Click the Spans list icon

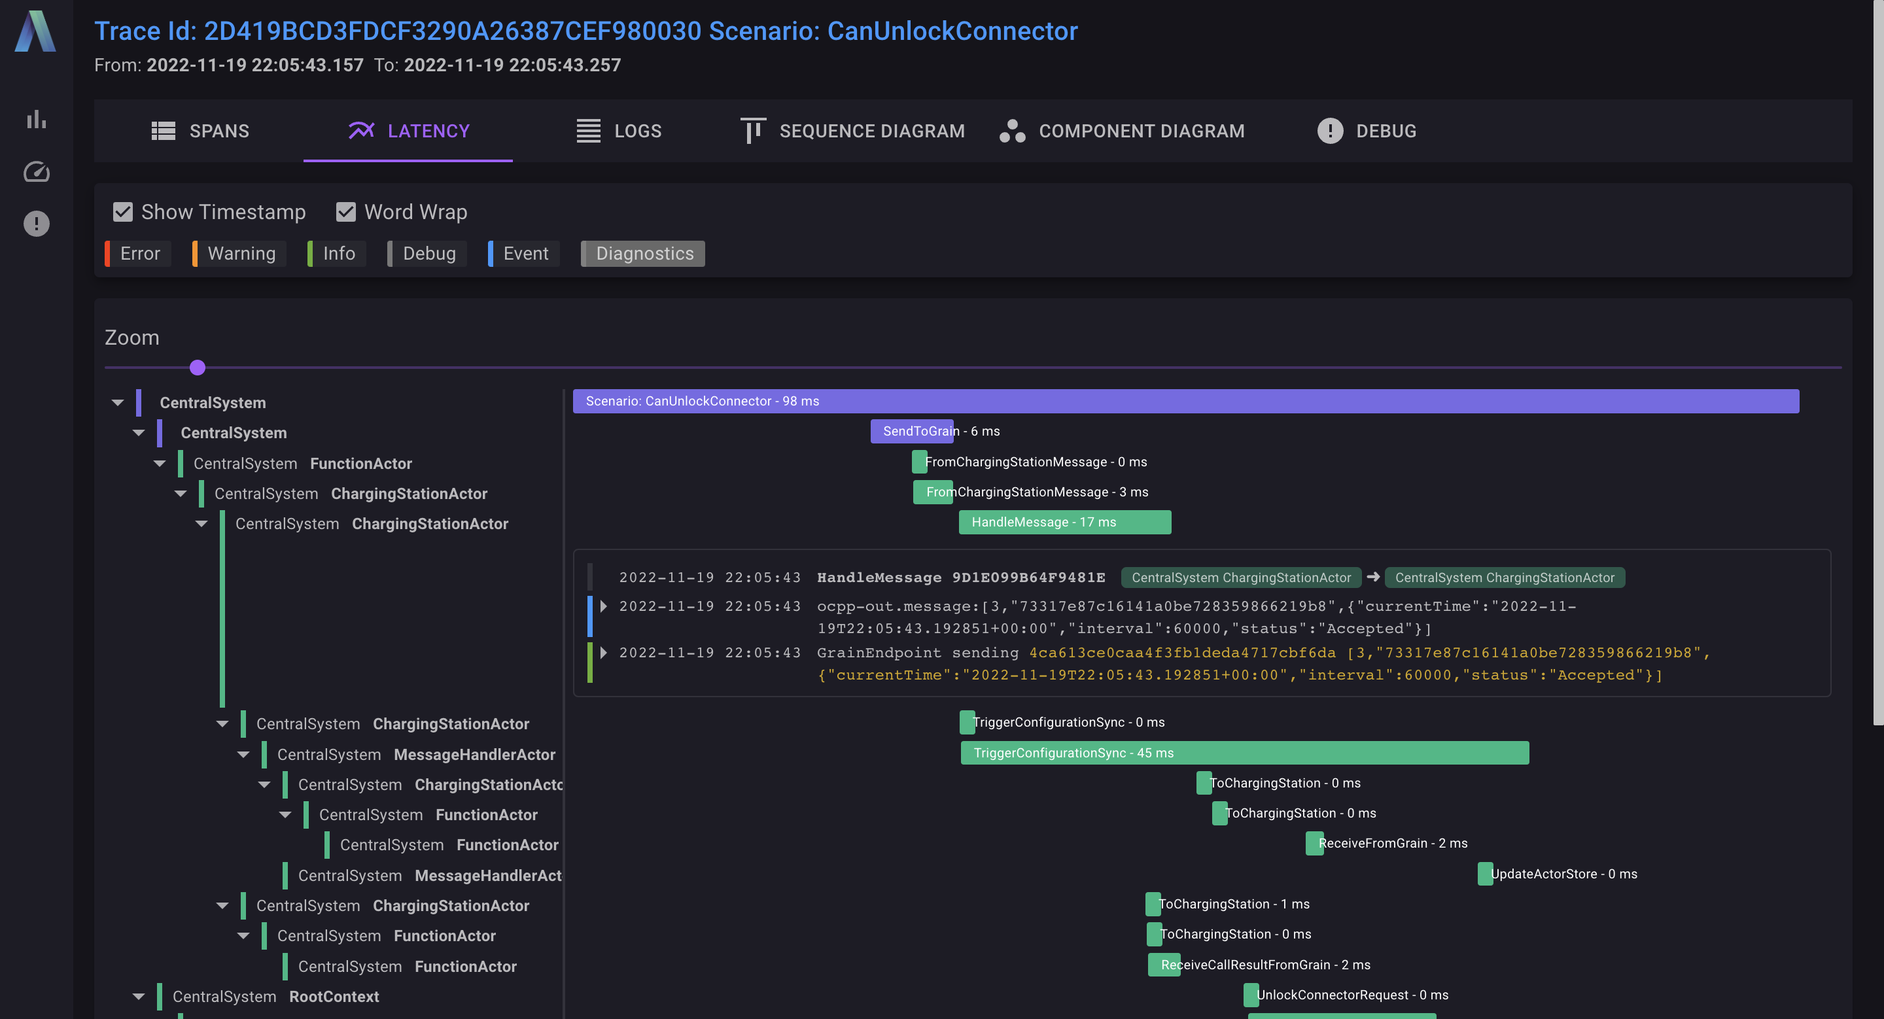pos(163,131)
